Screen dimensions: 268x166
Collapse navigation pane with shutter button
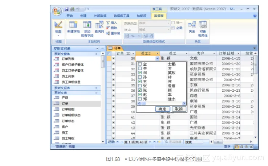point(102,49)
